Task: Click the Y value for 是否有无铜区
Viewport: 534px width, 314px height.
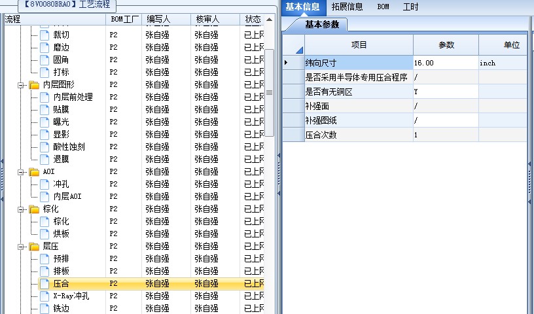Action: pos(446,92)
